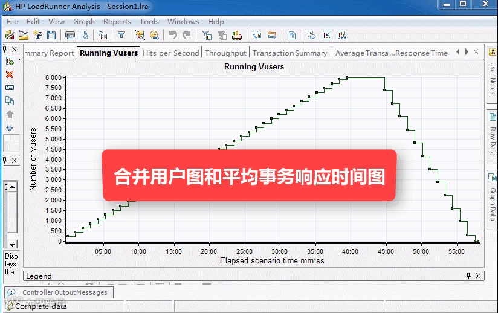The width and height of the screenshot is (498, 313).
Task: Click the Merge Graphs icon
Action: 257,35
